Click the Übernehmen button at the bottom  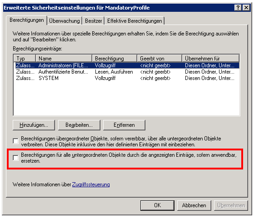(231, 205)
